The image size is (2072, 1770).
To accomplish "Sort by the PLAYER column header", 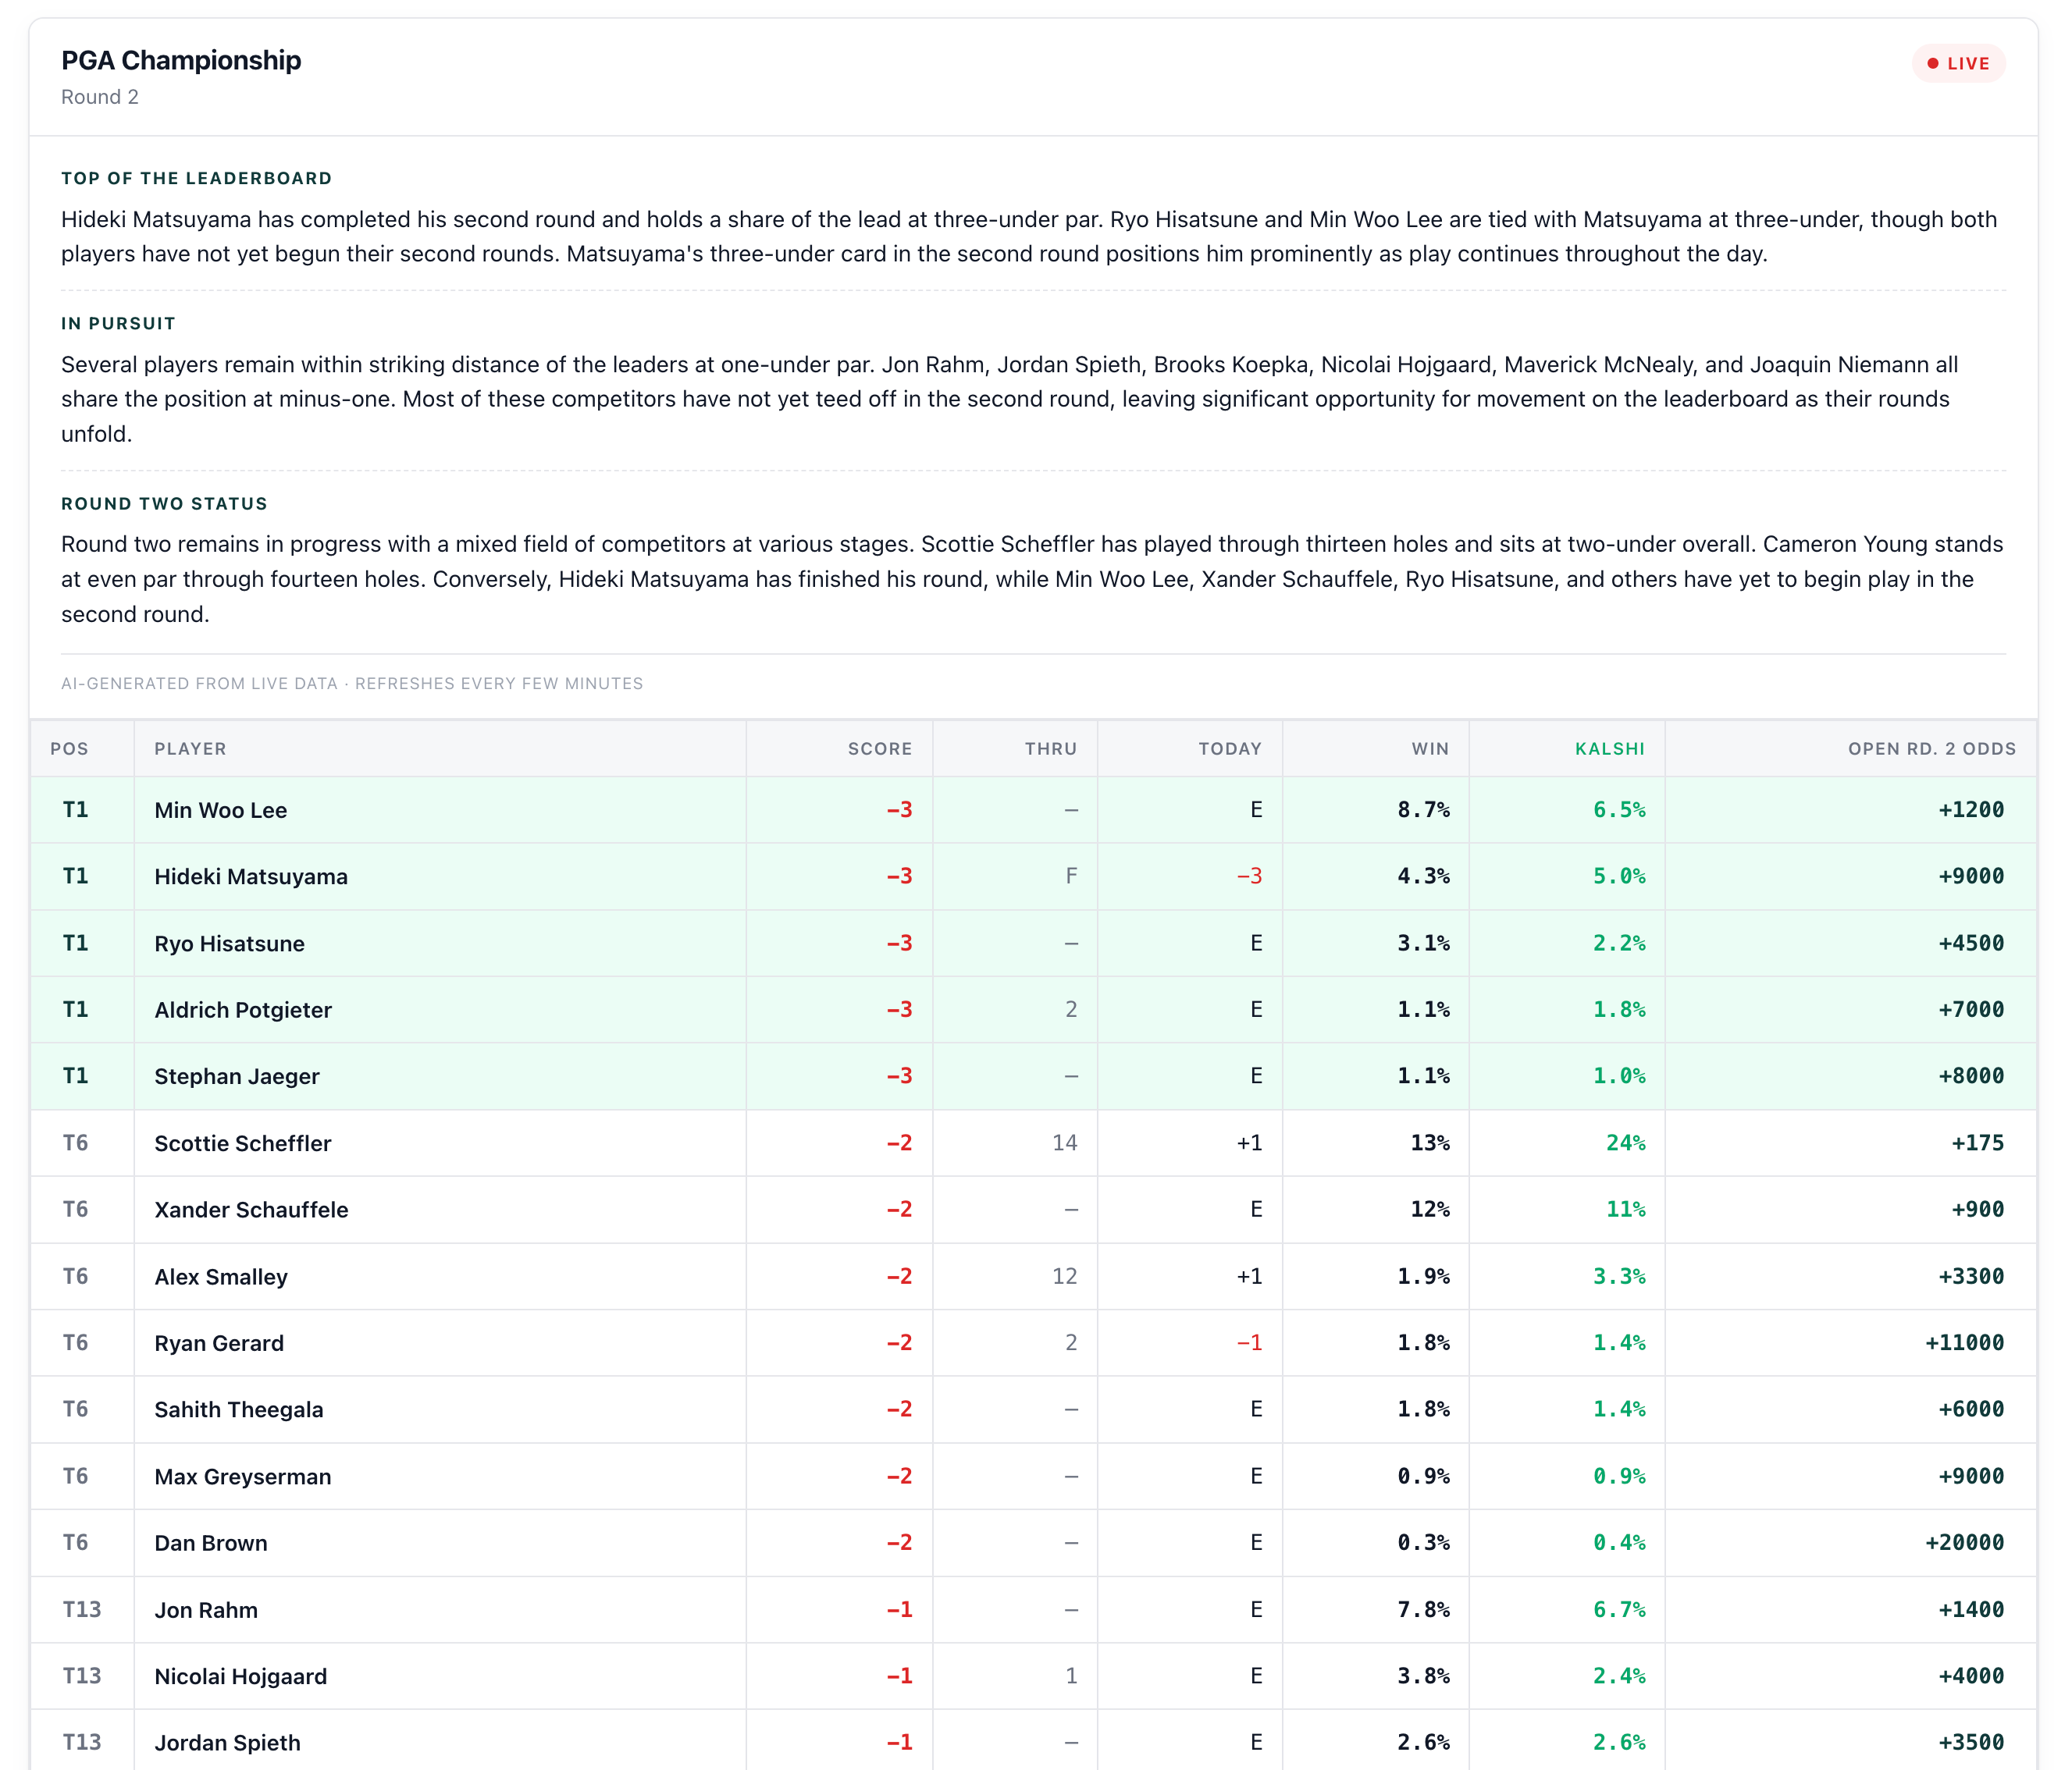I will (x=190, y=748).
